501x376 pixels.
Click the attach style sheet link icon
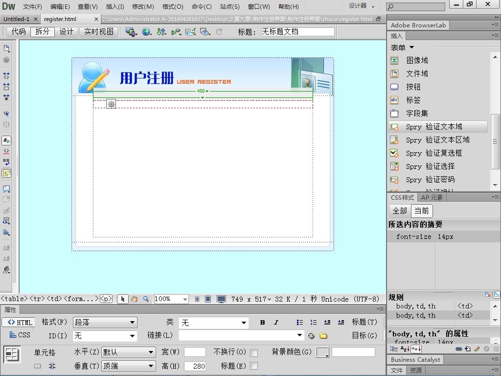coord(459,349)
